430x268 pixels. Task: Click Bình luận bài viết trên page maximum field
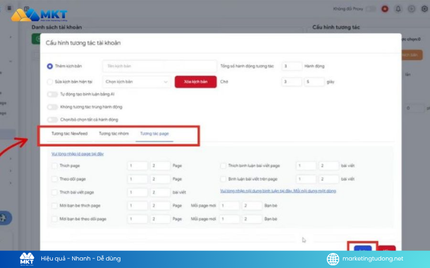(329, 179)
